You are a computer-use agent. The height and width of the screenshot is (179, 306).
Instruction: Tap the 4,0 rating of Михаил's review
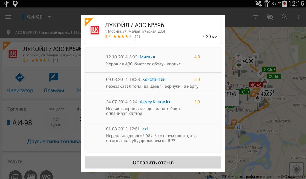(197, 57)
